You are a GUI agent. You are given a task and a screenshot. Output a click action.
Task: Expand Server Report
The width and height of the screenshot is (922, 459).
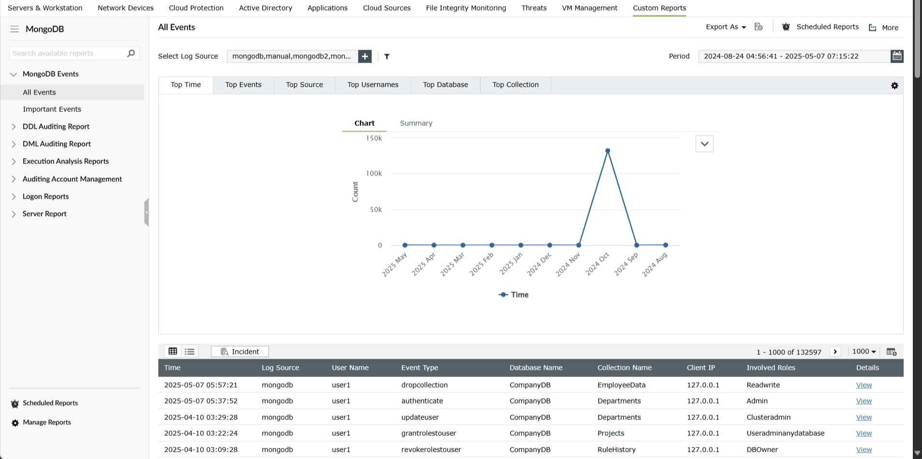14,214
